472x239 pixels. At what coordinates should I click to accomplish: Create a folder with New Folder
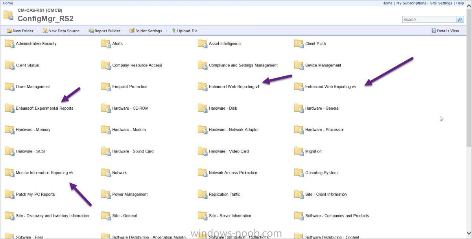(x=20, y=31)
